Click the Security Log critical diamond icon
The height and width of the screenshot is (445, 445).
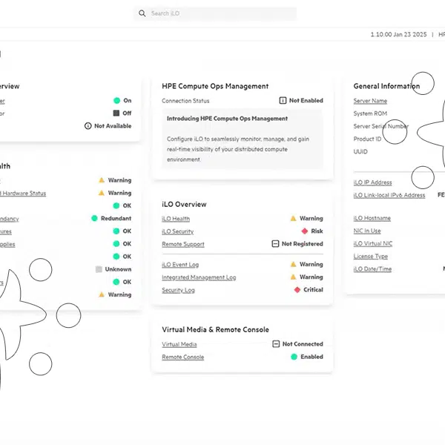pyautogui.click(x=297, y=290)
